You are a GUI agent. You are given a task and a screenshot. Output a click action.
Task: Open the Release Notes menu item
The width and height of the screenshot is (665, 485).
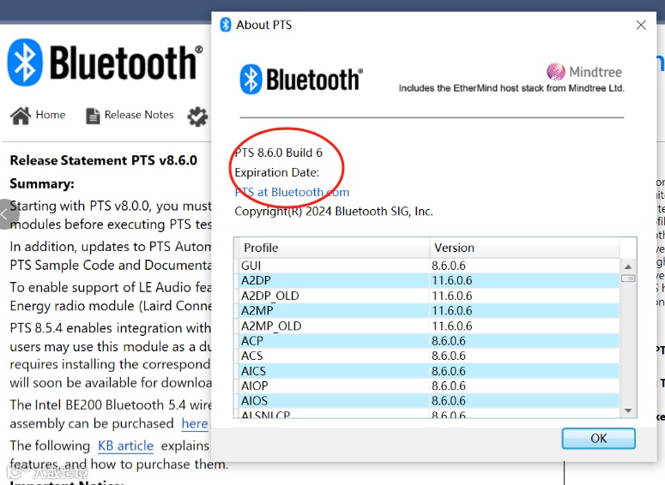139,115
